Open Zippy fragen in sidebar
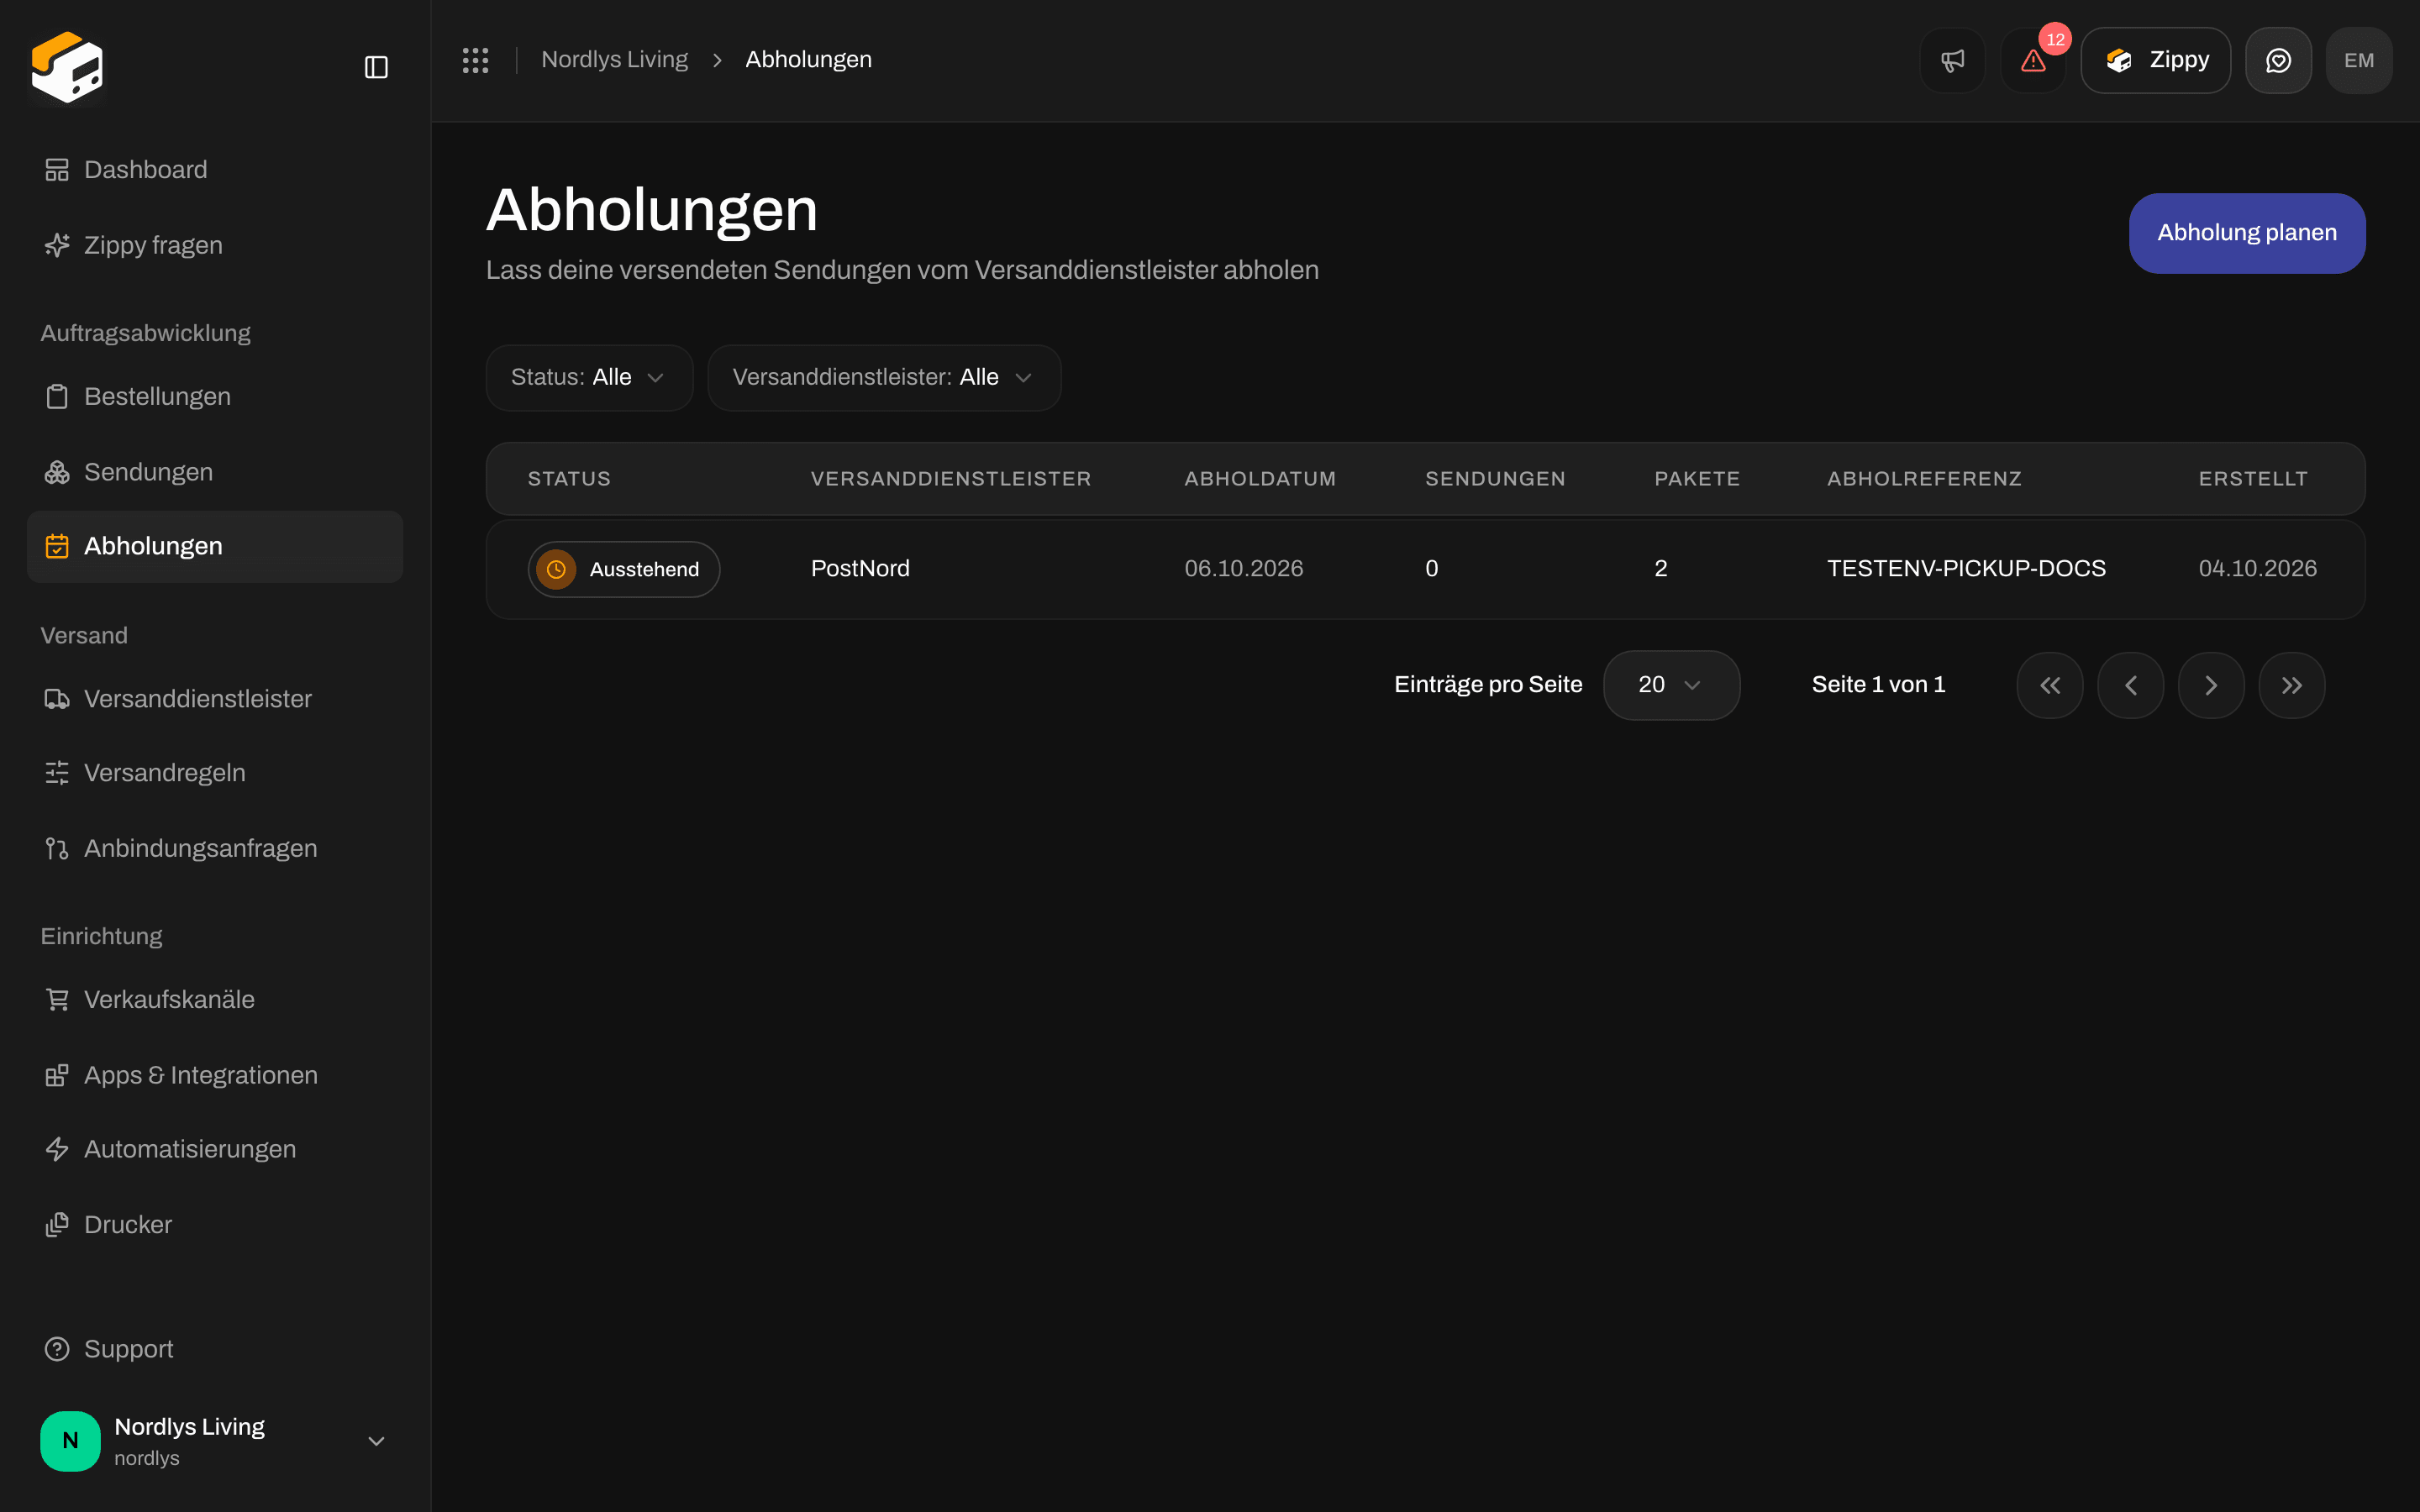This screenshot has width=2420, height=1512. (x=215, y=245)
